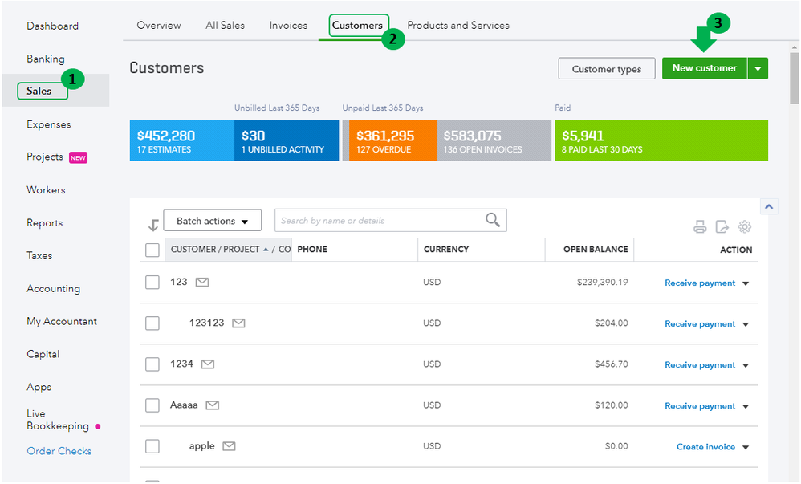Switch to the Invoices tab
This screenshot has width=801, height=484.
tap(288, 25)
